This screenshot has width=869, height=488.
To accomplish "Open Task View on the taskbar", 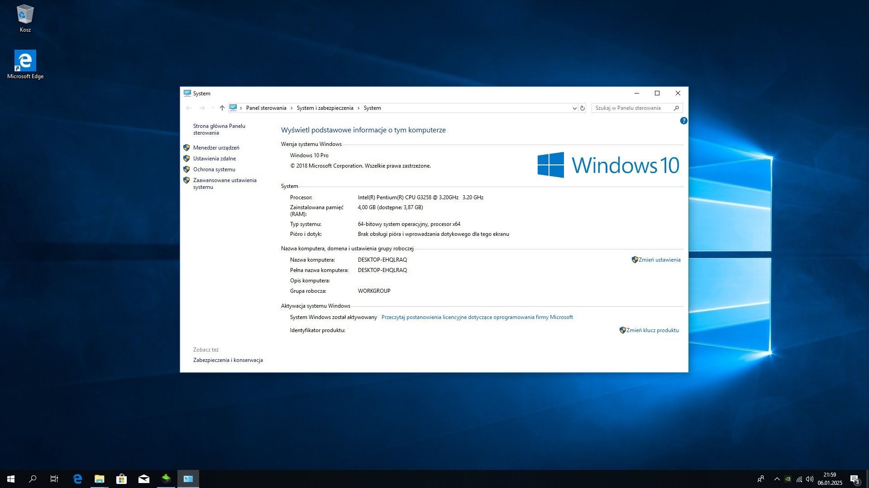I will [54, 479].
